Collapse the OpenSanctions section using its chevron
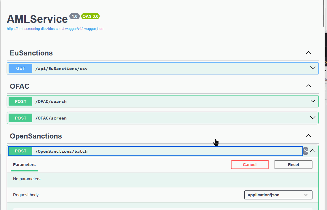 [x=308, y=136]
